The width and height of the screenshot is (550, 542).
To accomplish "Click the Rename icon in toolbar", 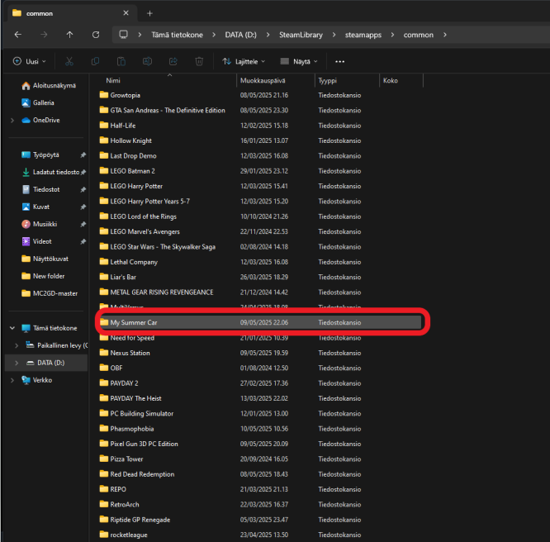I will pyautogui.click(x=147, y=61).
